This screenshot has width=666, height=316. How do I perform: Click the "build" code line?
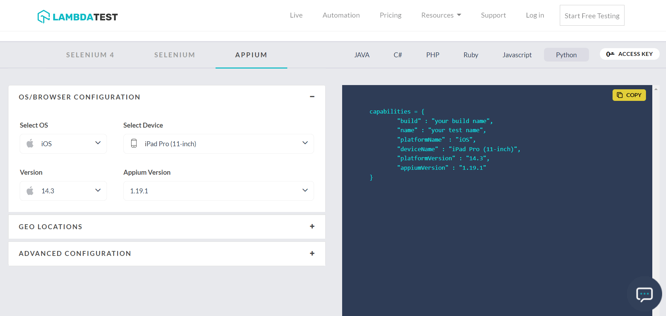pos(445,121)
